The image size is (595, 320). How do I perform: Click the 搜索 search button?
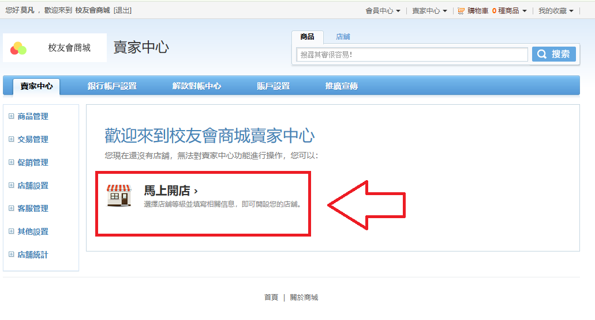tap(554, 54)
